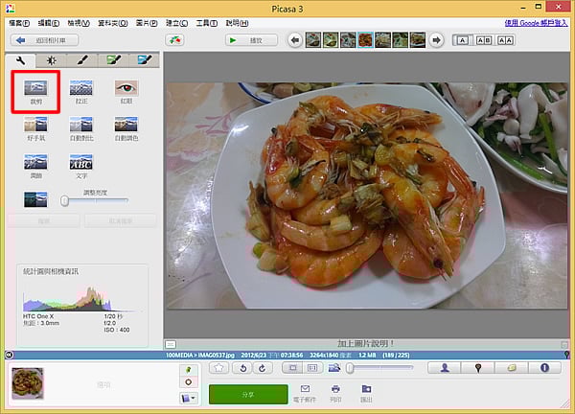Apply I'm Feeling Lucky (好手氣) fix
Screen dimensions: 575x414
35,129
